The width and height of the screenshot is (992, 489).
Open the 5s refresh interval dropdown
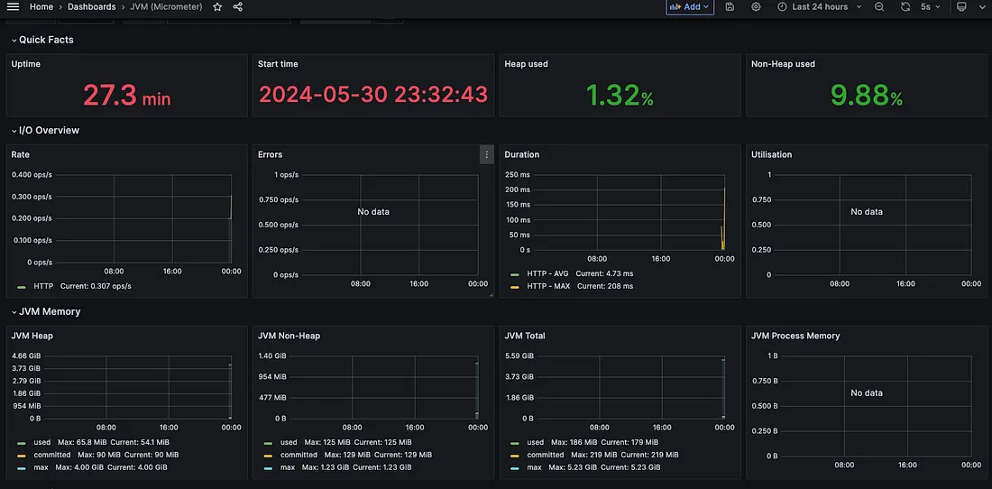point(930,7)
